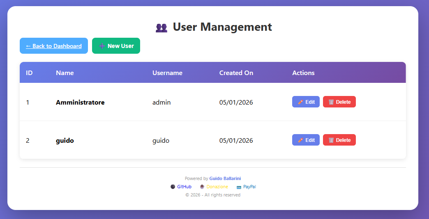Click the copyright 2026 footer text

213,195
